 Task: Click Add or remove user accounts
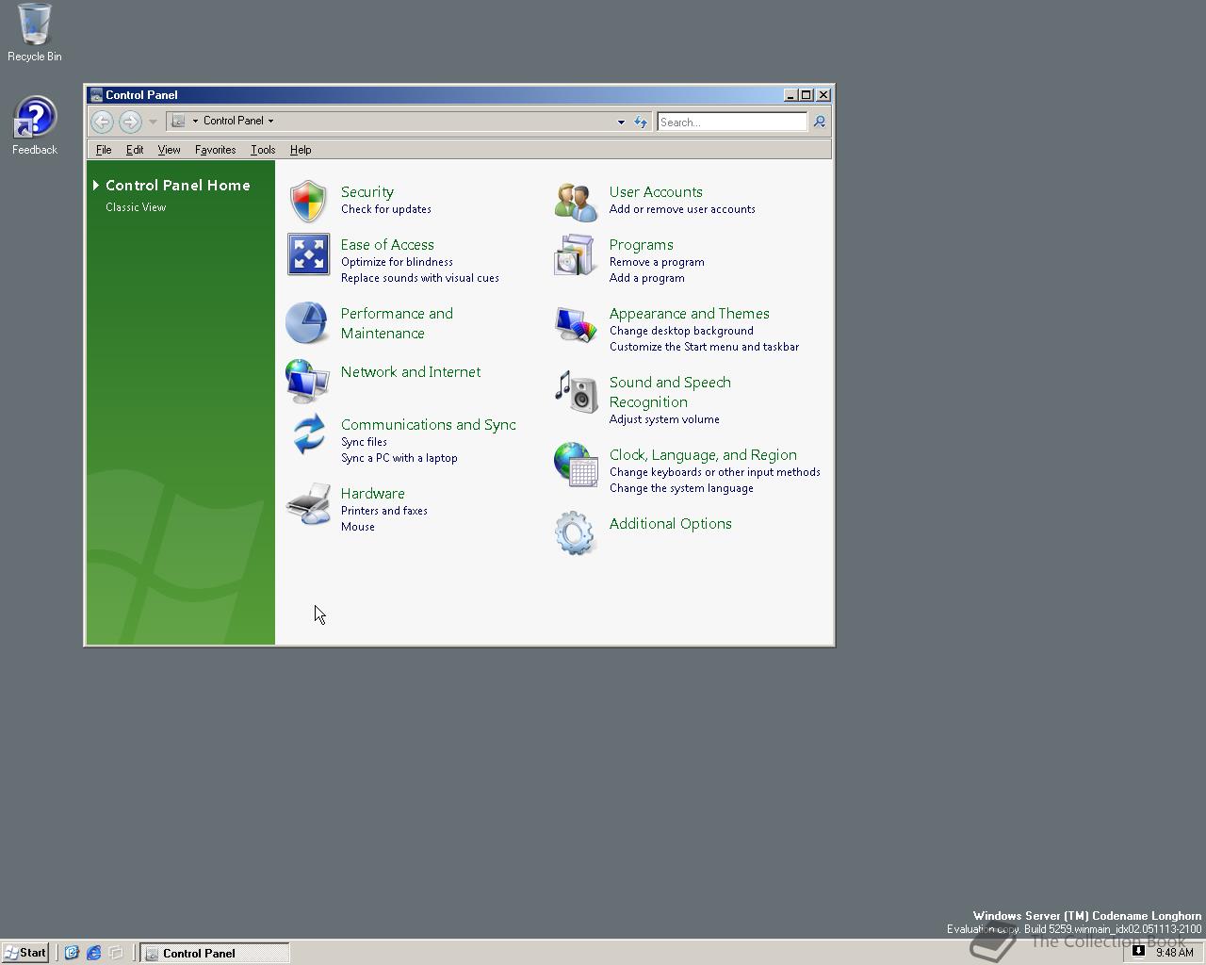point(682,209)
